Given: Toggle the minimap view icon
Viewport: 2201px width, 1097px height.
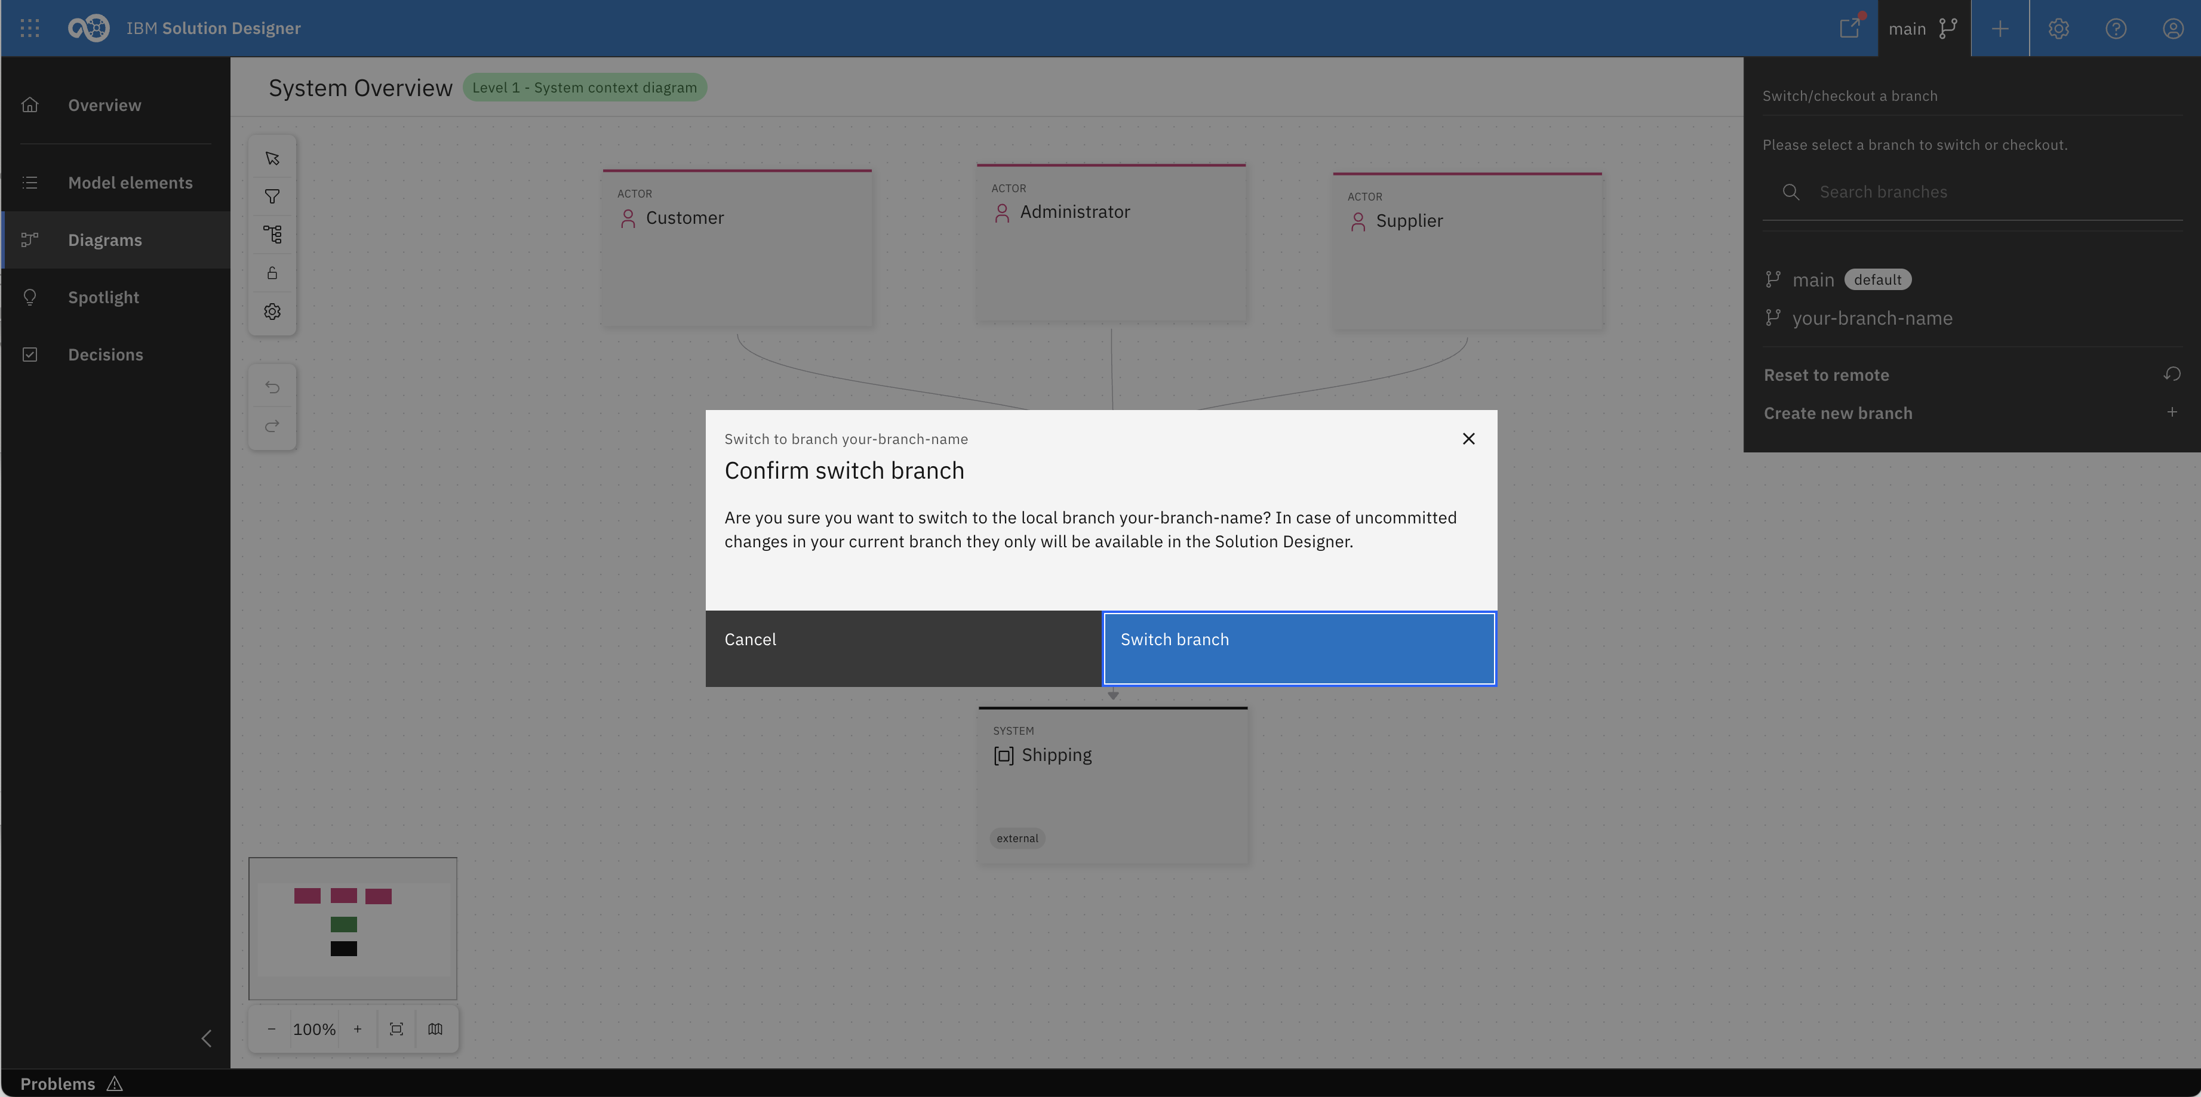Looking at the screenshot, I should point(436,1029).
